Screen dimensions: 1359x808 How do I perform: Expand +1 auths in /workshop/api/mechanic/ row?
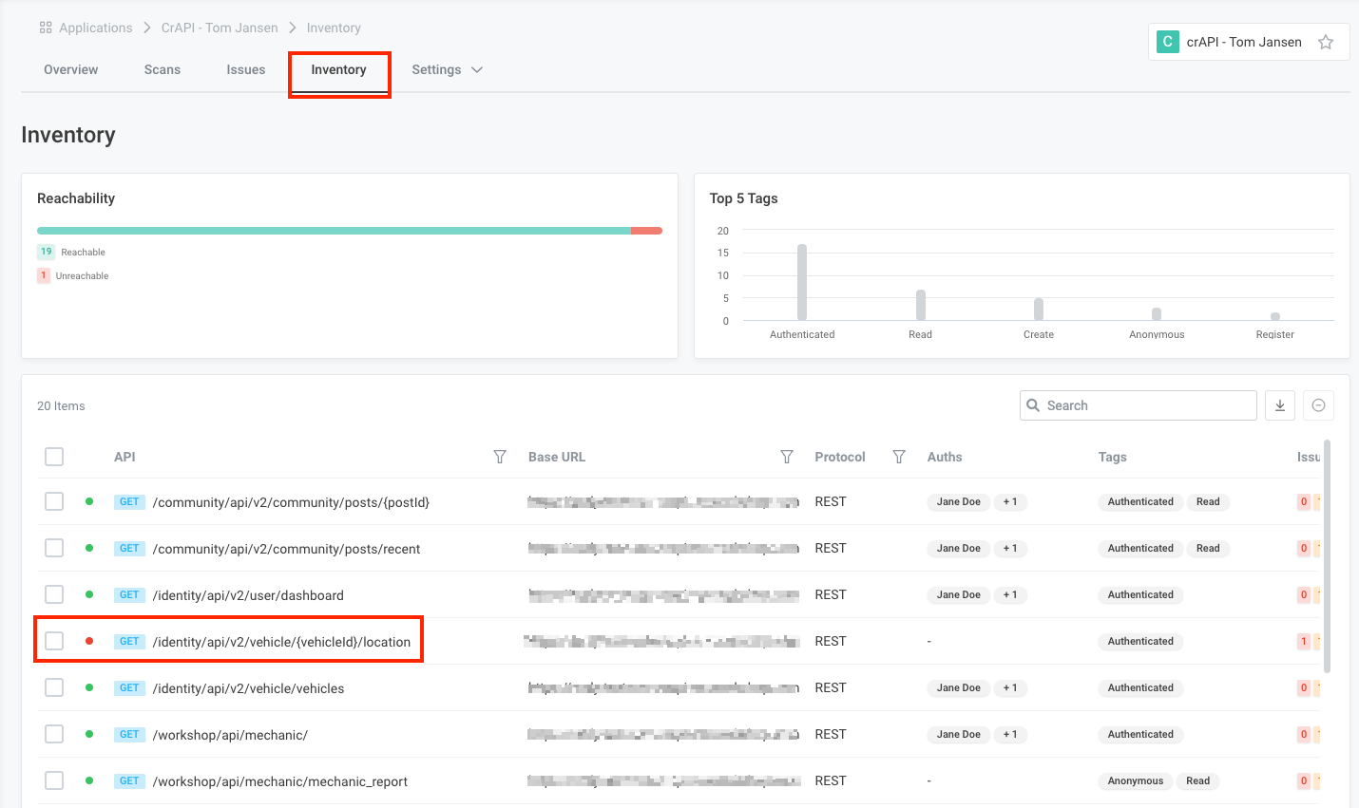[x=1010, y=734]
